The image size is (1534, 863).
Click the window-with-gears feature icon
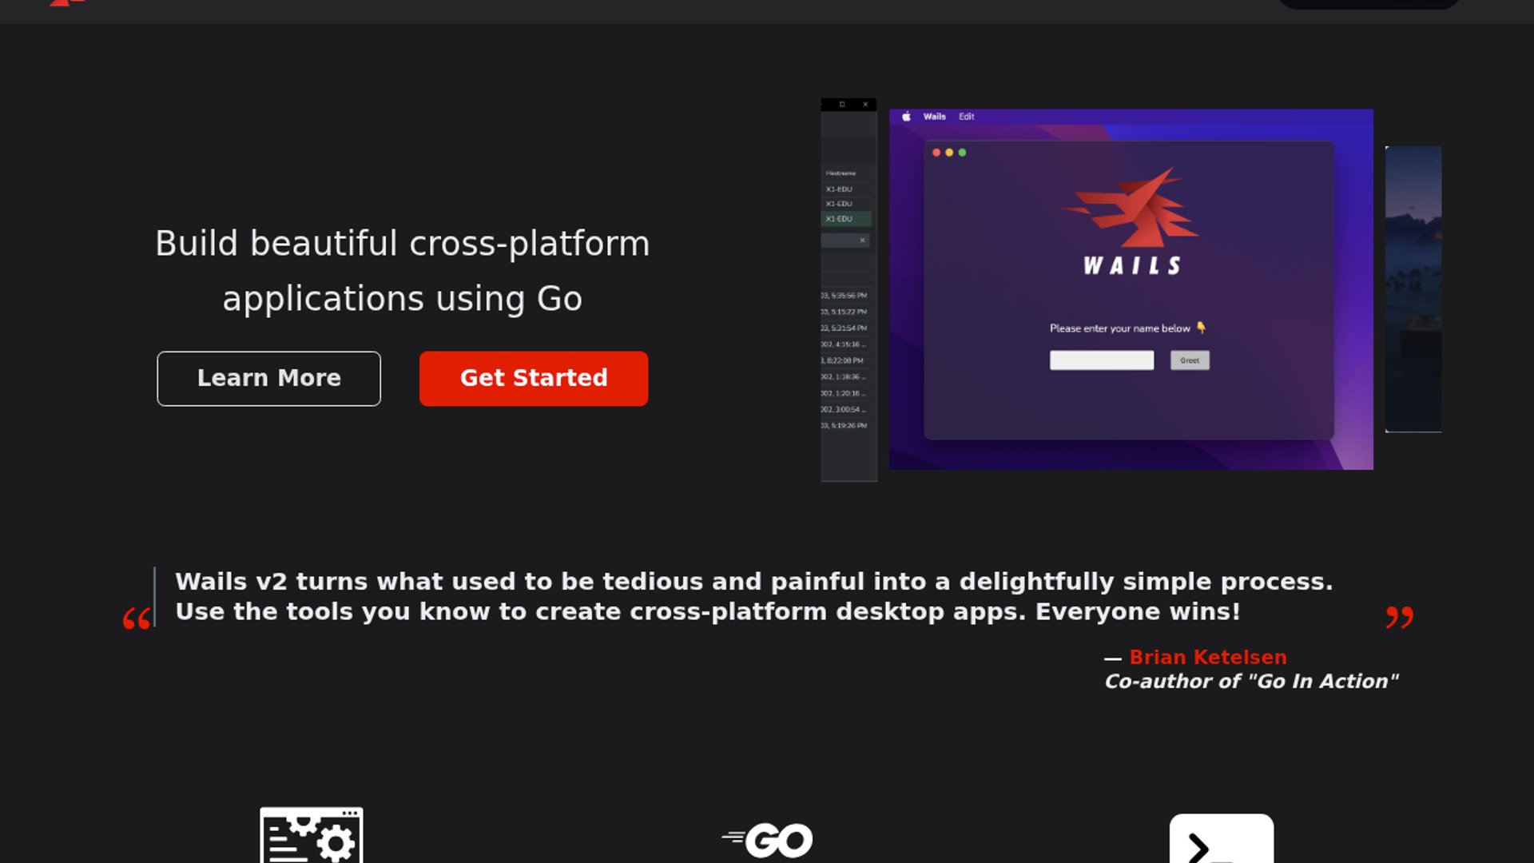tap(312, 835)
